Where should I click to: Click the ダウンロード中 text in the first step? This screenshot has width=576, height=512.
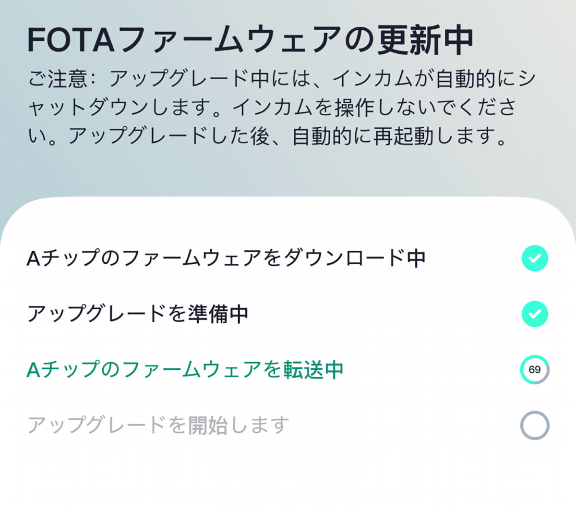[355, 258]
